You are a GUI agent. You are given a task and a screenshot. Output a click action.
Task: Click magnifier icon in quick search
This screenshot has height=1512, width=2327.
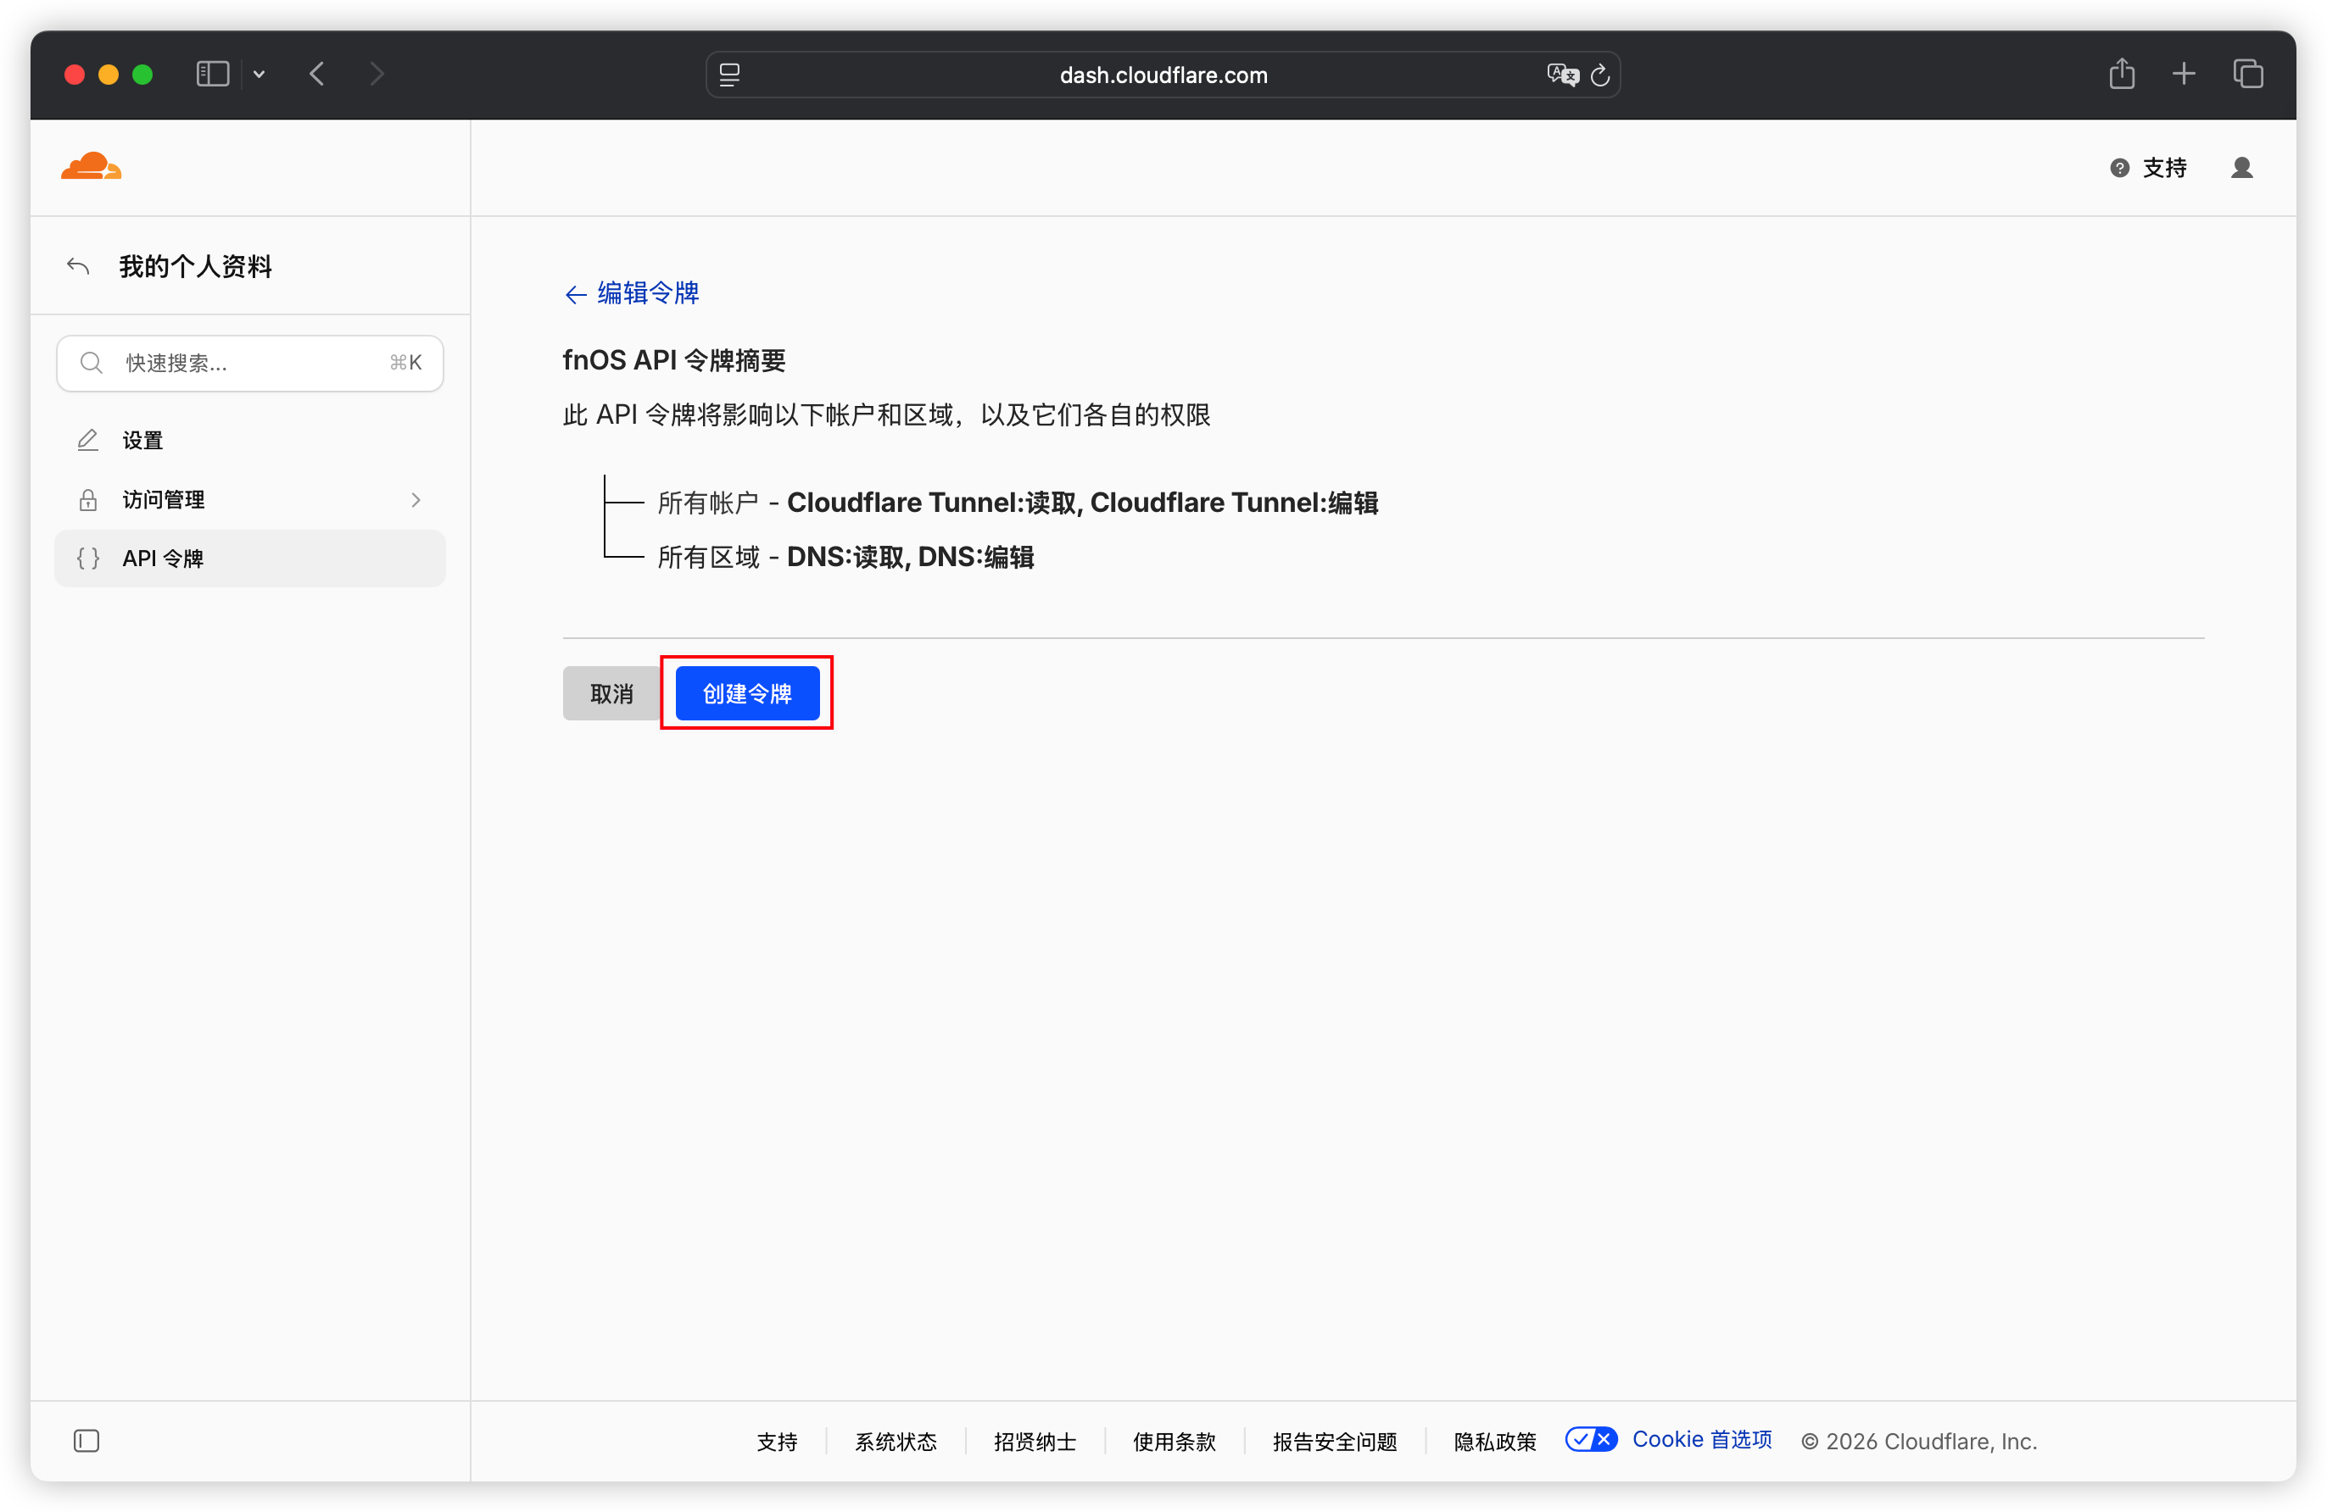tap(91, 364)
